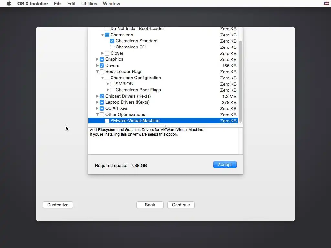The image size is (331, 248).
Task: Open the File menu
Action: [58, 4]
